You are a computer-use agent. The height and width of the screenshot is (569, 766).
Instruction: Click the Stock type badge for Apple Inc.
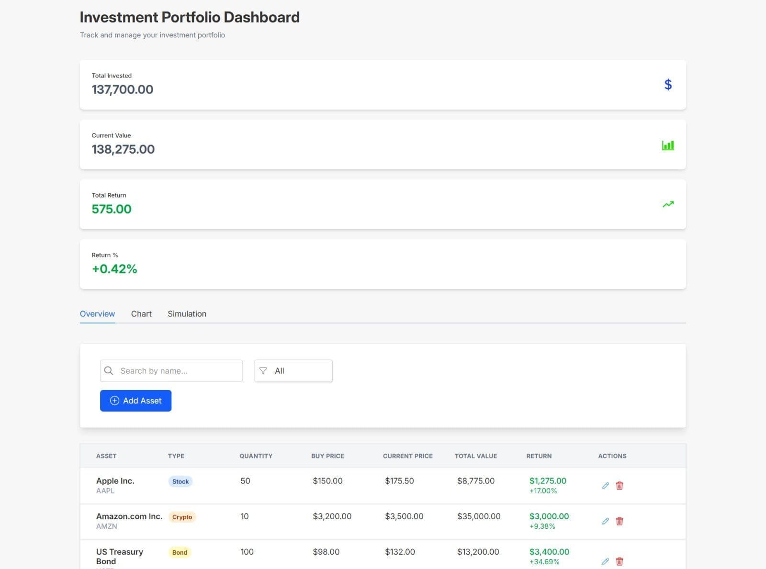click(180, 481)
